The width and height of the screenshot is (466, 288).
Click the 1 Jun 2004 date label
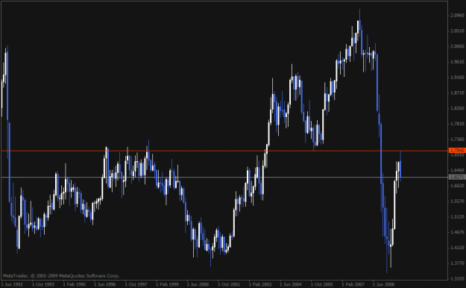click(x=291, y=284)
